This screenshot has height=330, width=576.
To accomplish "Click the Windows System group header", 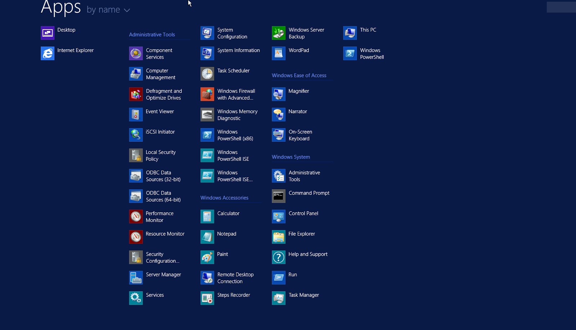I will 291,157.
